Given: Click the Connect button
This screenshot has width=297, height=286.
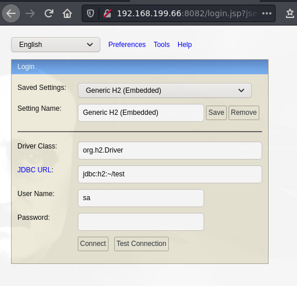Looking at the screenshot, I should pos(93,244).
